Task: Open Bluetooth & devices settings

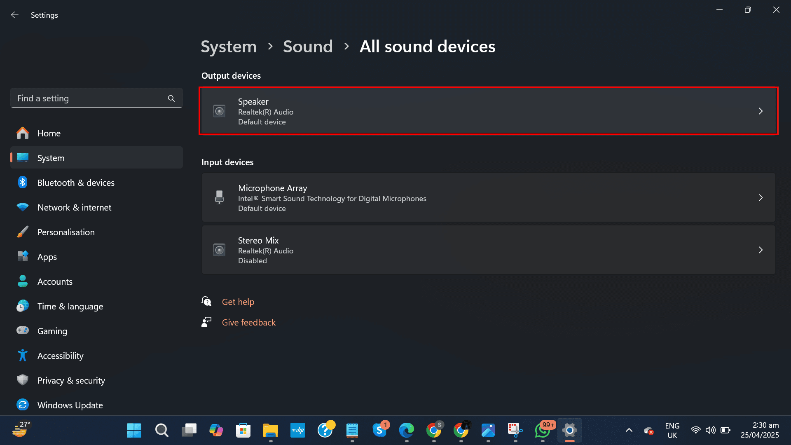Action: [23, 183]
